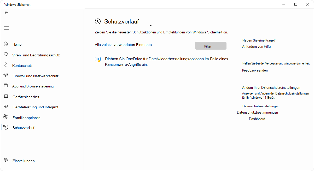The width and height of the screenshot is (314, 171).
Task: Click 'Helfen Sie bei der Verbesserung Windows-Sicherheit' text
Action: (276, 63)
